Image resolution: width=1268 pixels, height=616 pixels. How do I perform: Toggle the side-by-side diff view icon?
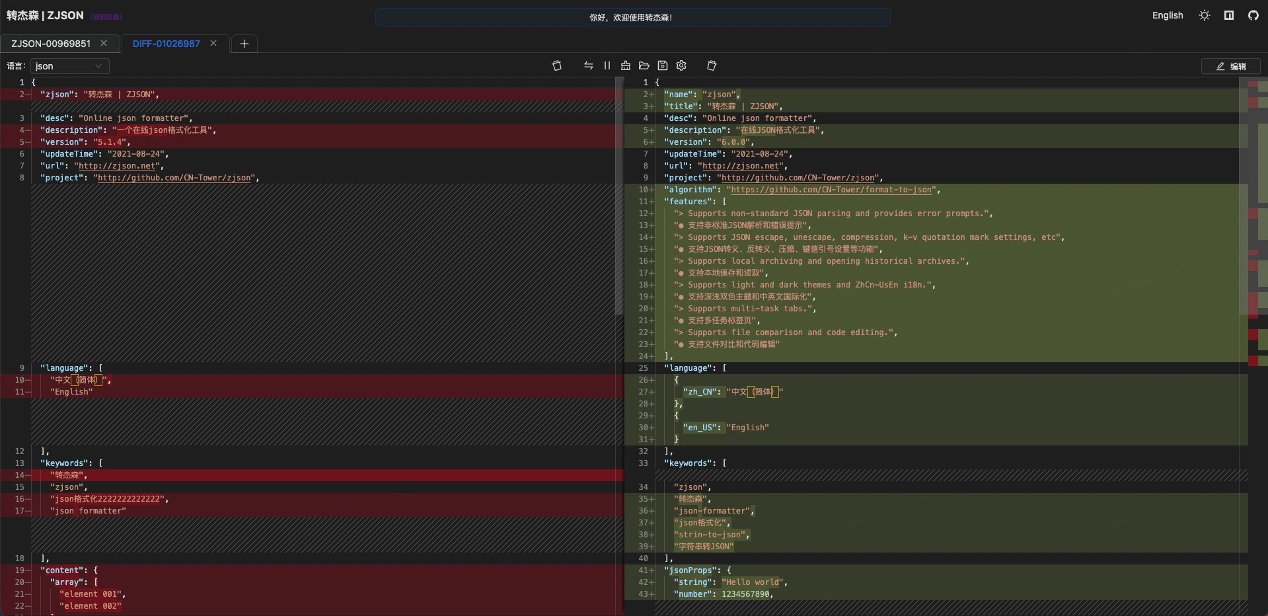pyautogui.click(x=607, y=65)
